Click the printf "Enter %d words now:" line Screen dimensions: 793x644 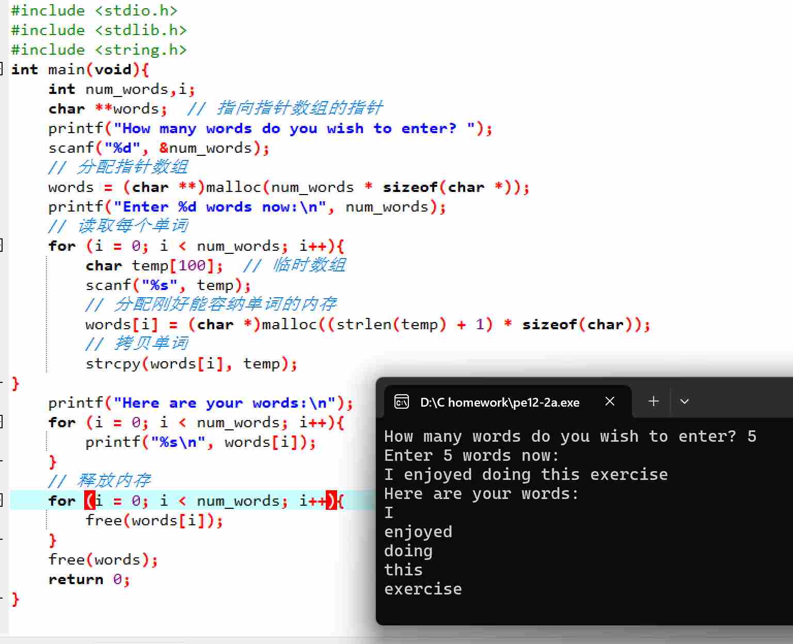(x=247, y=206)
